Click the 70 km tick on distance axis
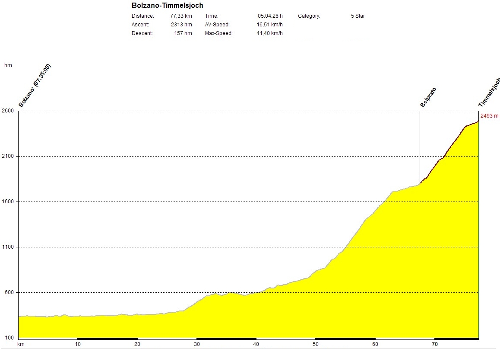Image resolution: width=500 pixels, height=349 pixels. (435, 344)
